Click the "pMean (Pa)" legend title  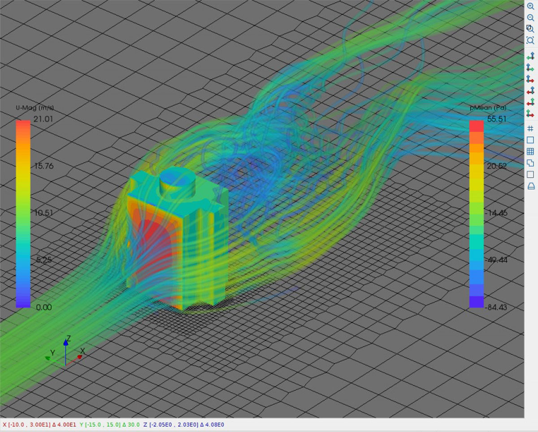(x=489, y=108)
